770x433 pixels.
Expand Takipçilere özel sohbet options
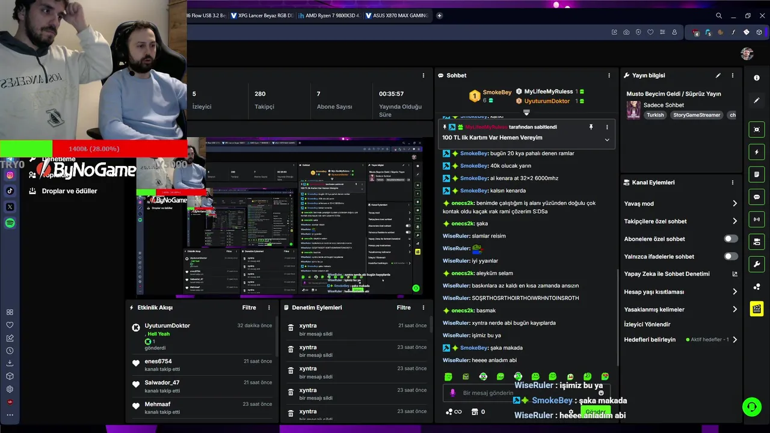[735, 221]
